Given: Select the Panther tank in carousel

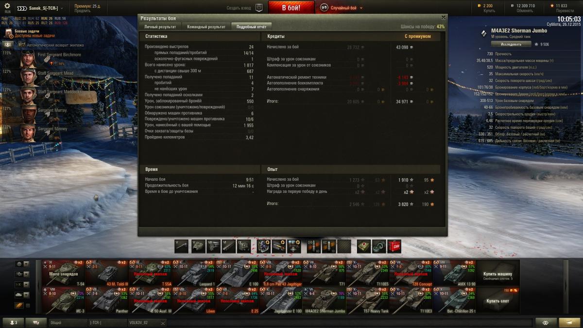Looking at the screenshot, I should 107,300.
